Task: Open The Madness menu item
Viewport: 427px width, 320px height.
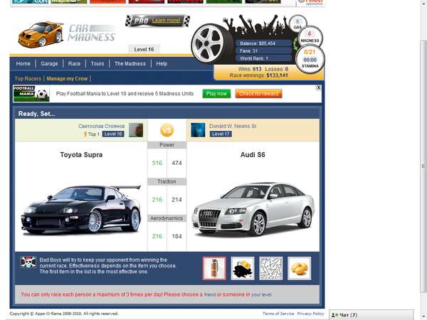Action: [130, 64]
